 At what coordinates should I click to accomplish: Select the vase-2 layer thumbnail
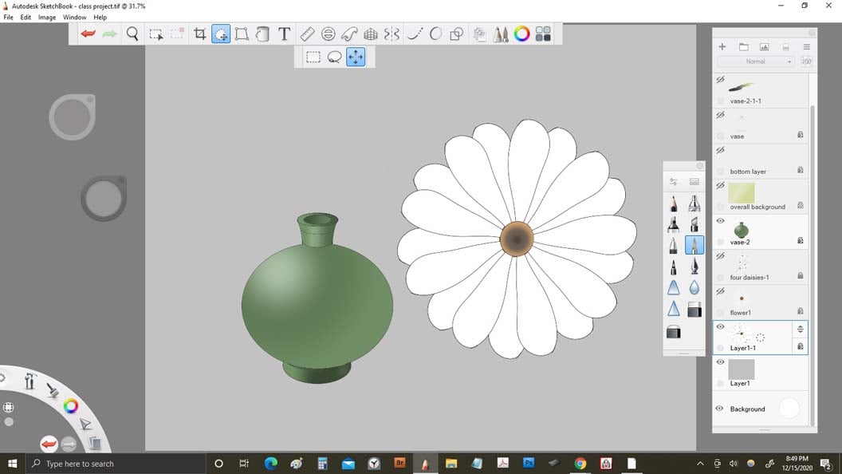(x=741, y=230)
